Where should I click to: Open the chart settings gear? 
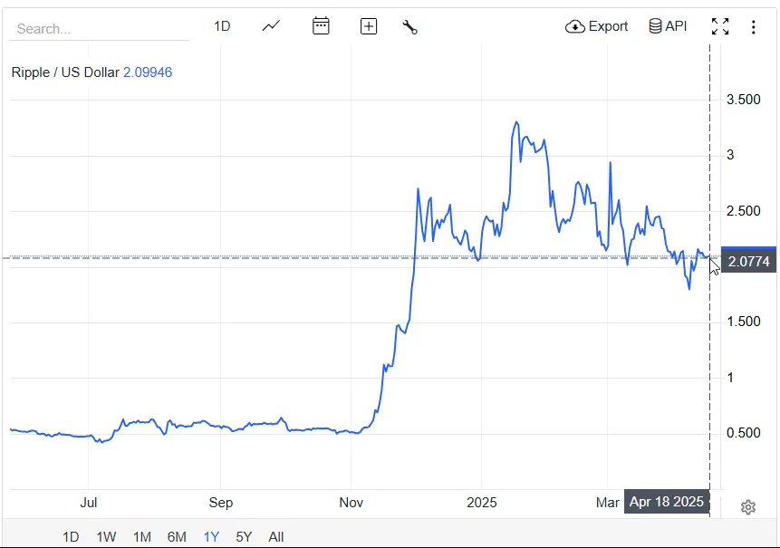(748, 507)
